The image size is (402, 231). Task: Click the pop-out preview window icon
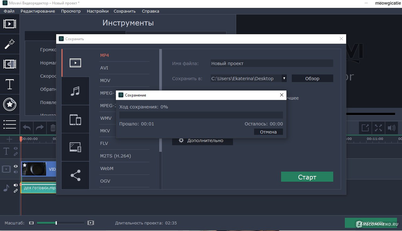pyautogui.click(x=365, y=128)
